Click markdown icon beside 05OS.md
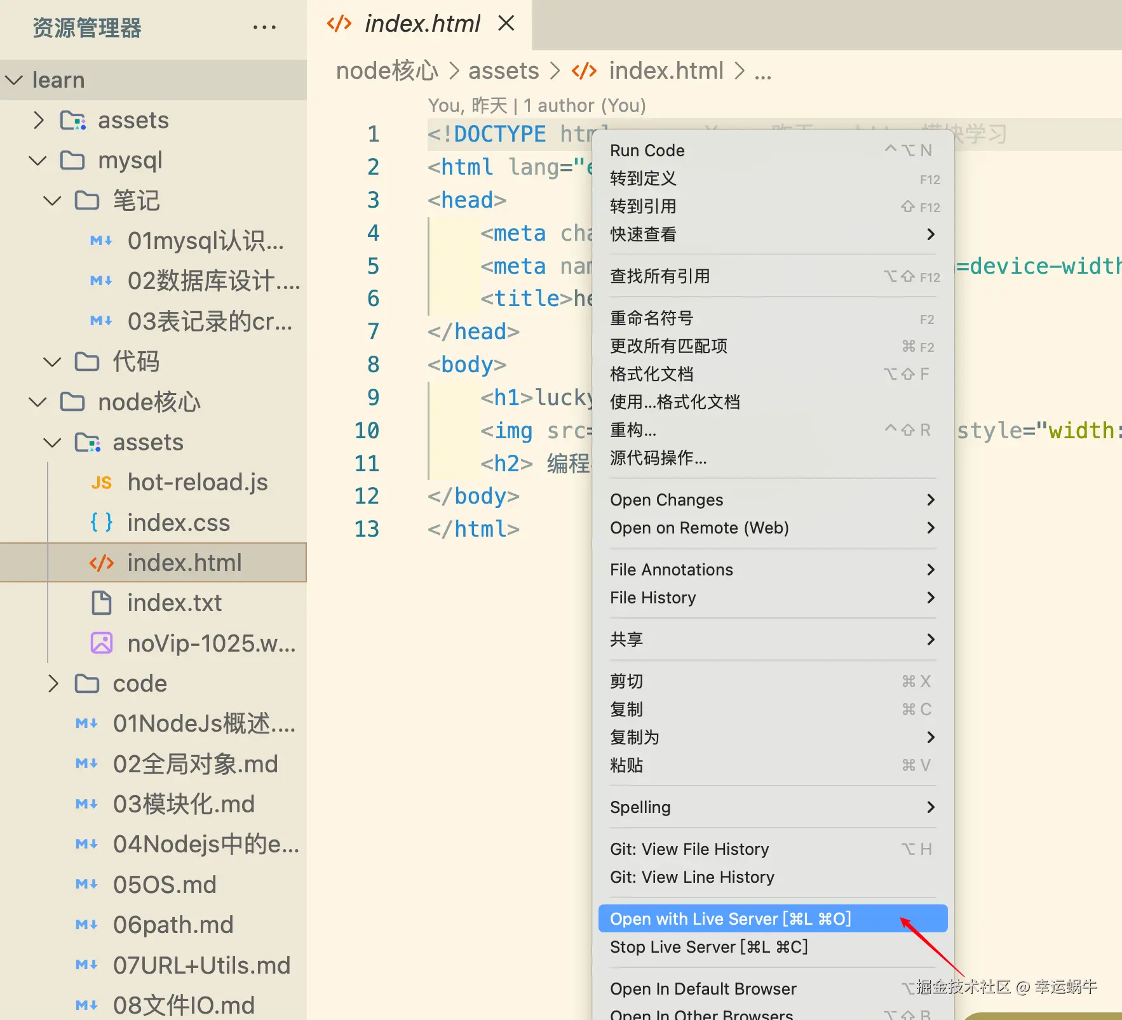 coord(87,884)
